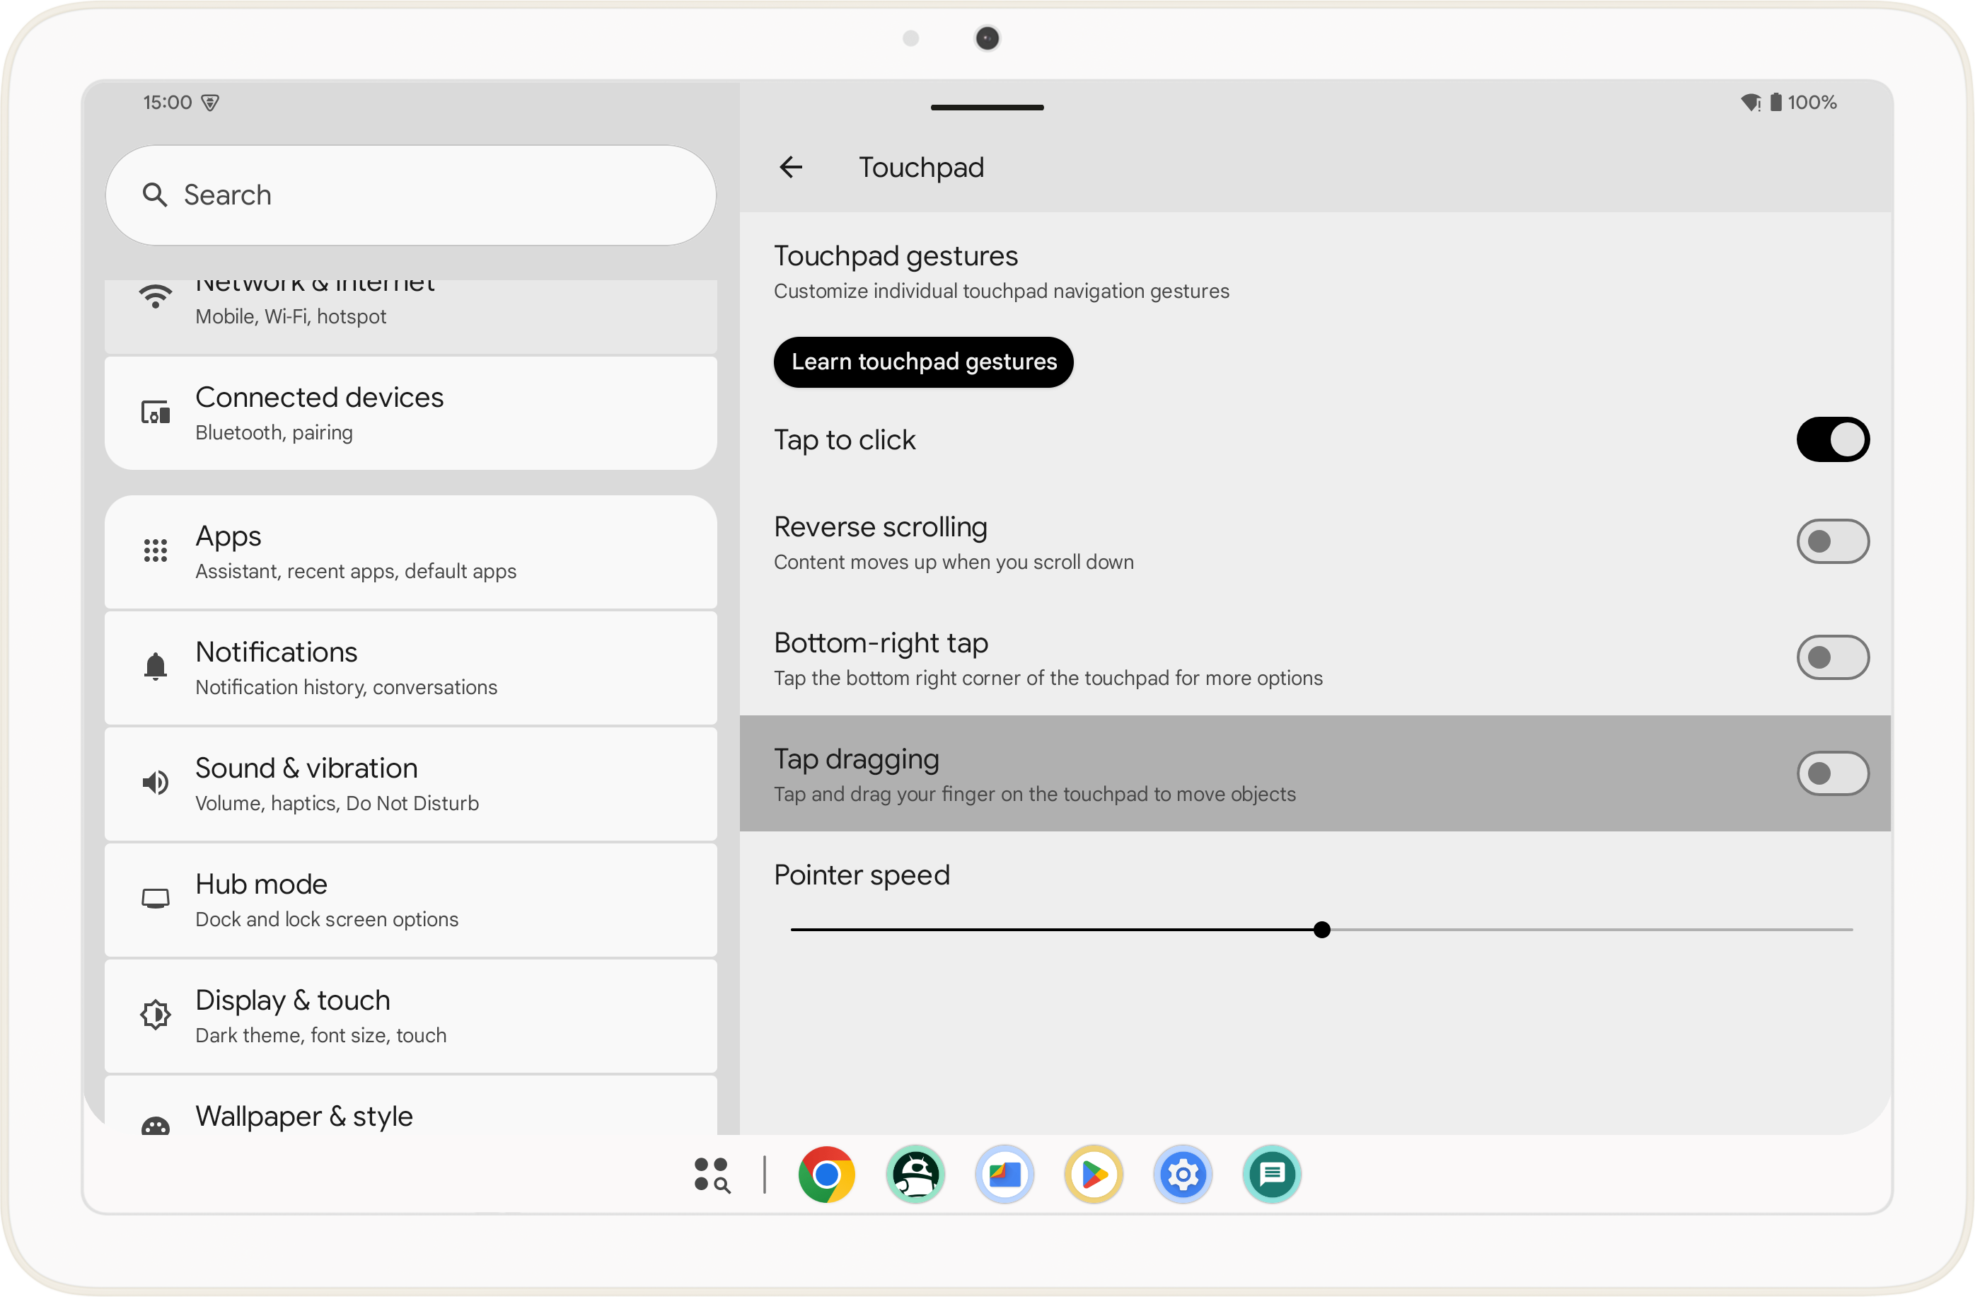1975x1297 pixels.
Task: Open Frameo app from taskbar
Action: click(1004, 1174)
